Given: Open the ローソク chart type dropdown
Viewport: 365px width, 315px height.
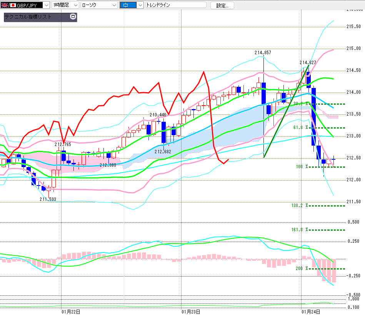Looking at the screenshot, I should pos(114,5).
